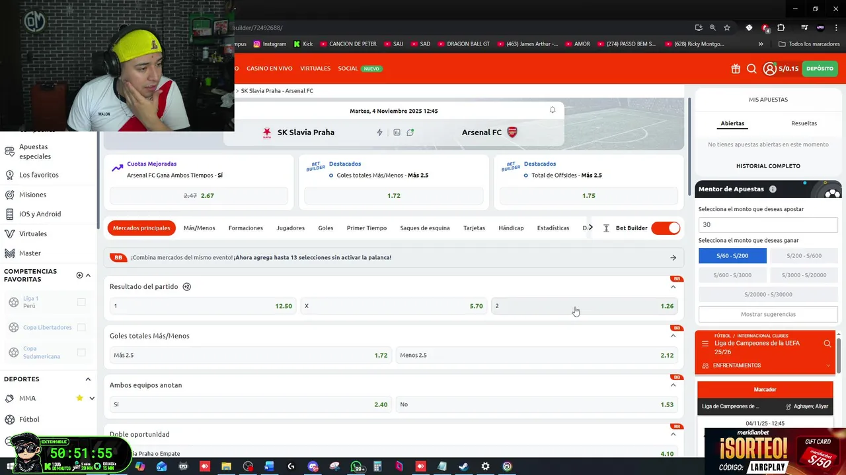Click the Sorteo Meridianbet promo banner
The height and width of the screenshot is (475, 846).
tap(775, 451)
